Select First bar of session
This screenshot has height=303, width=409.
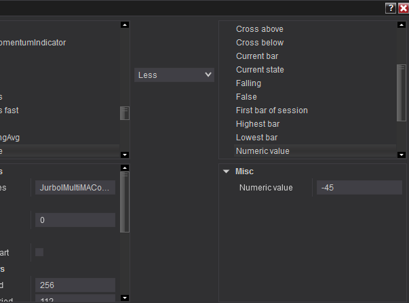(x=271, y=110)
